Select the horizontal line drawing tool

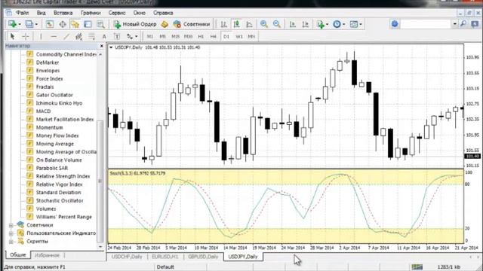click(x=54, y=37)
